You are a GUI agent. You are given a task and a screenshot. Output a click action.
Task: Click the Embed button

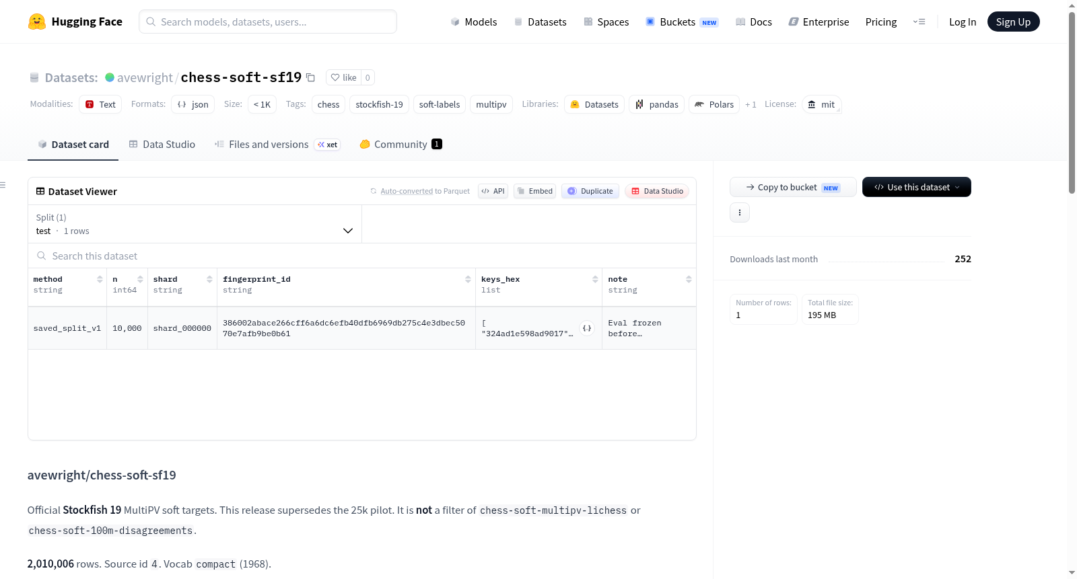[x=534, y=191]
